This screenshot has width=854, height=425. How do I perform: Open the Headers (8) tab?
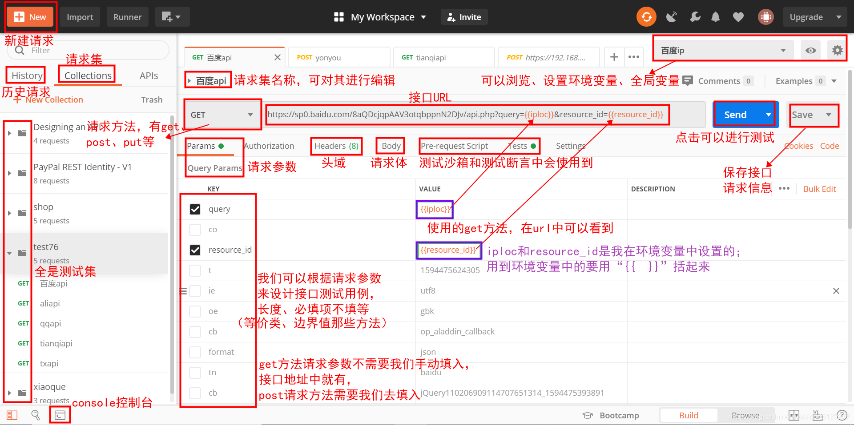pos(336,146)
